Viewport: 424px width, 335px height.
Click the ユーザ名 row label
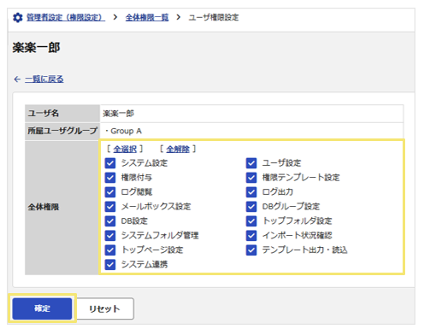(x=44, y=114)
